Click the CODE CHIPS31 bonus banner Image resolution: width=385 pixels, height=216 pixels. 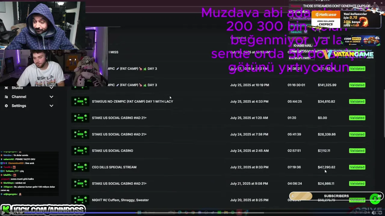(360, 40)
